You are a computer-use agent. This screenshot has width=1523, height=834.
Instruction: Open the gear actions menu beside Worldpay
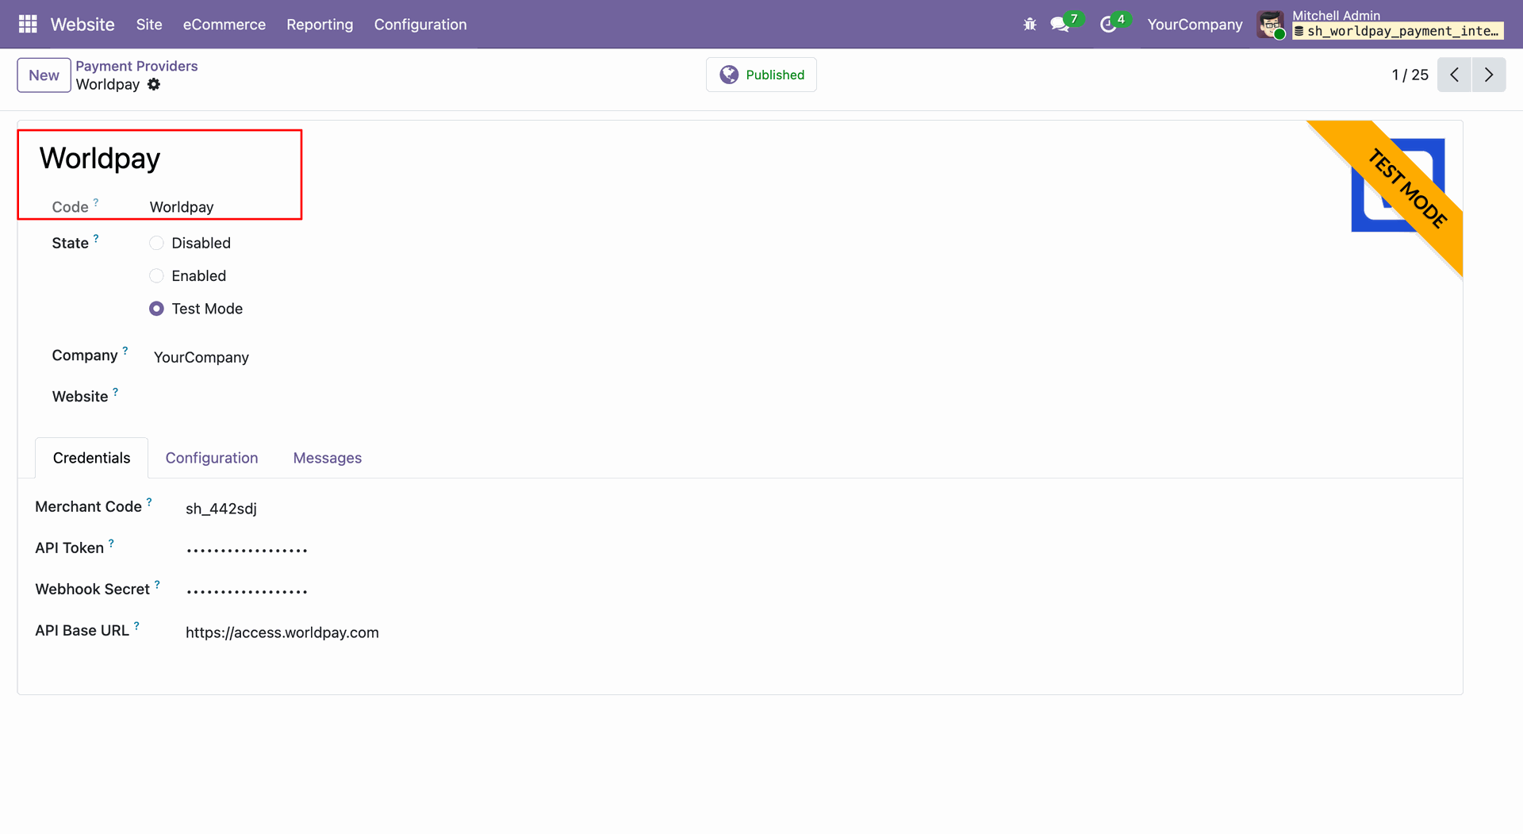tap(154, 84)
